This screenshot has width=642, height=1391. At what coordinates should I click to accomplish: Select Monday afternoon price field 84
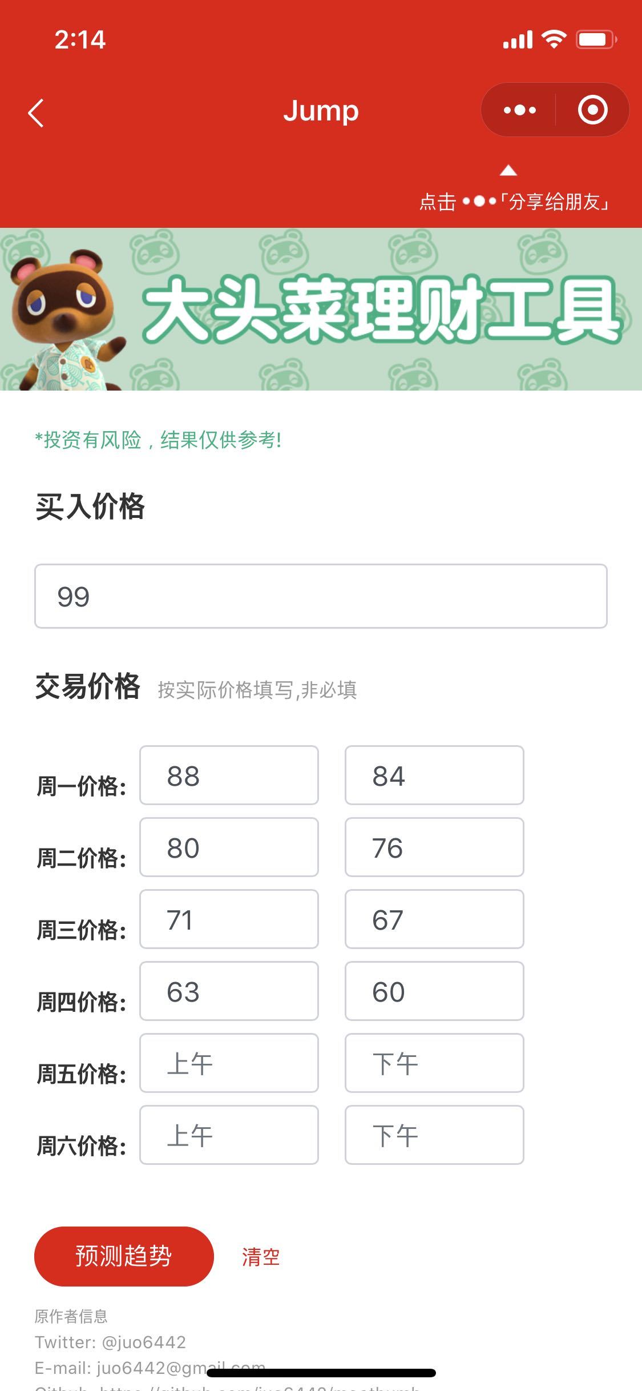[x=434, y=775]
